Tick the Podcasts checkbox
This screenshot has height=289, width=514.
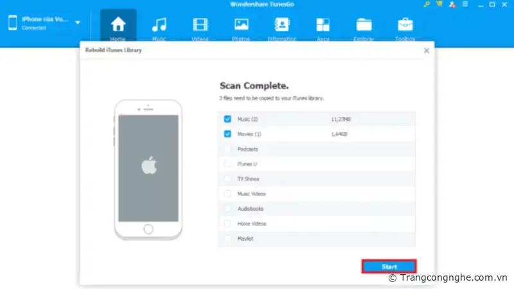(x=227, y=149)
